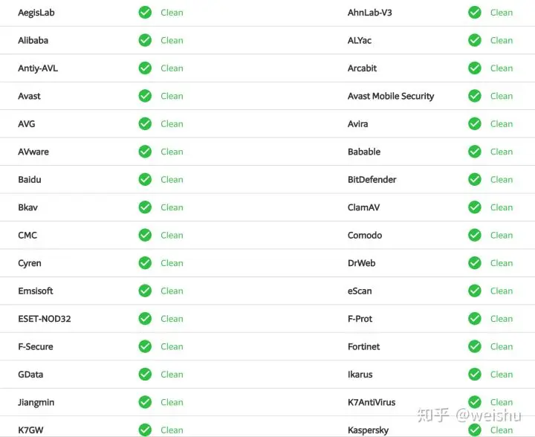The image size is (535, 437).
Task: Click the check icon beside Baidu
Action: (x=145, y=179)
